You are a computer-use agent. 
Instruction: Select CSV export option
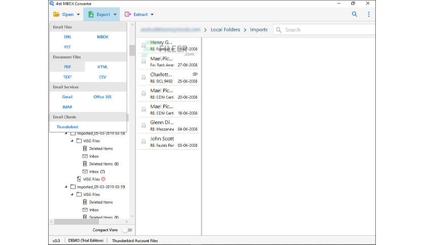(102, 77)
